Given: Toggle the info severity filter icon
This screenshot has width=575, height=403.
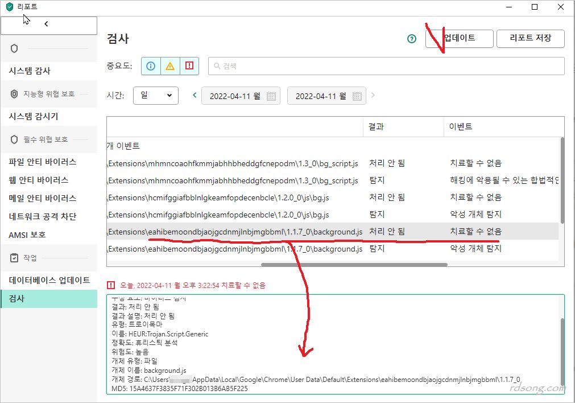Looking at the screenshot, I should pos(151,66).
